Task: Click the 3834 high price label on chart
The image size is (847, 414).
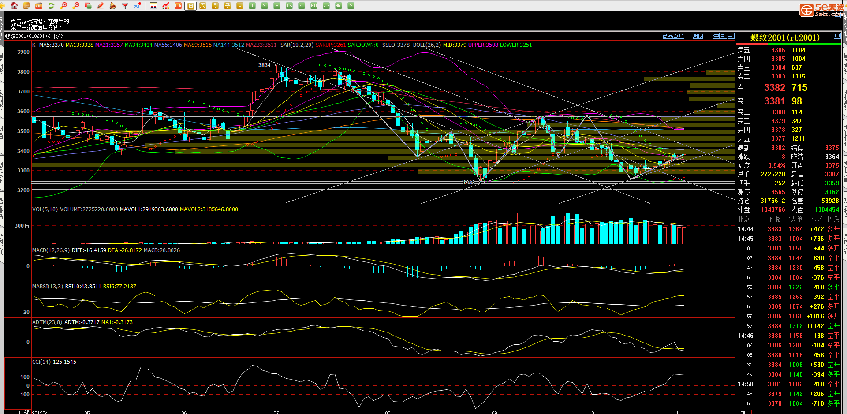Action: coord(265,65)
